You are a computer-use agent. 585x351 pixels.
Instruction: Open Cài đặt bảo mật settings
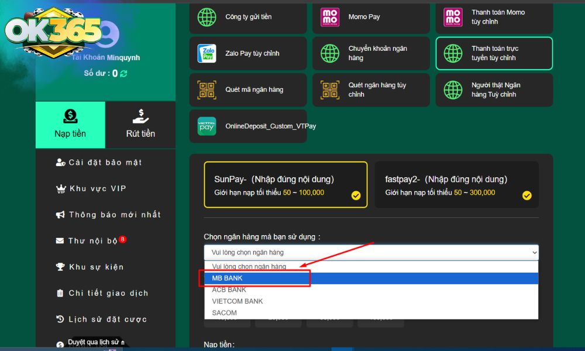tap(105, 163)
